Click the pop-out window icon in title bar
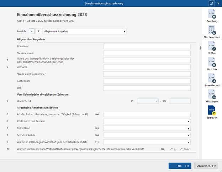Image resolution: width=222 pixels, height=172 pixels. pyautogui.click(x=211, y=3)
